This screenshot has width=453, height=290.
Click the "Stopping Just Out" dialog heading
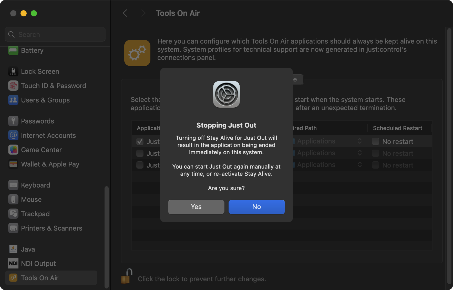(226, 125)
